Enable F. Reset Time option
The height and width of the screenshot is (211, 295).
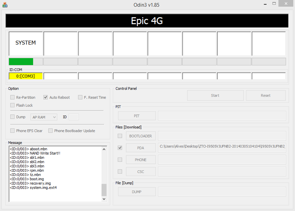click(80, 97)
